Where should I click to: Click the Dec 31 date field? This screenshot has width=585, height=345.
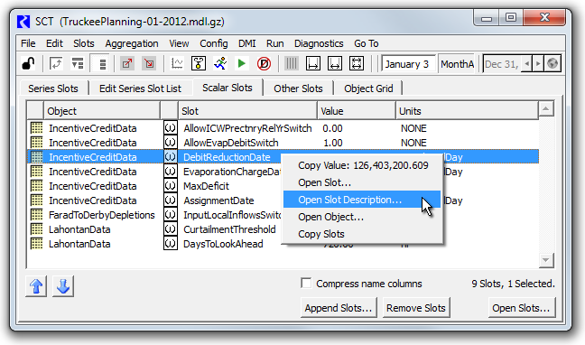pos(502,64)
